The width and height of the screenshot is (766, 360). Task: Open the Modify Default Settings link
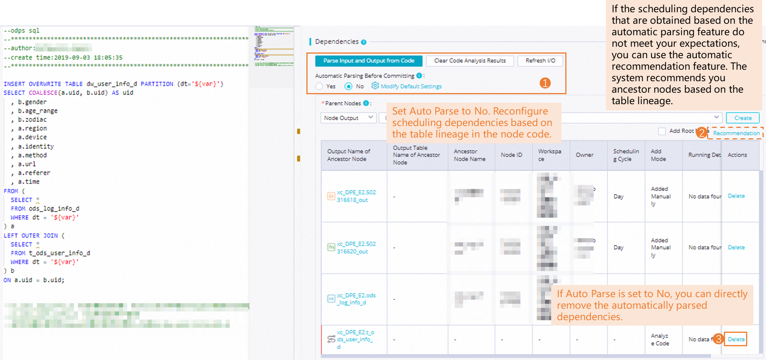click(x=411, y=87)
